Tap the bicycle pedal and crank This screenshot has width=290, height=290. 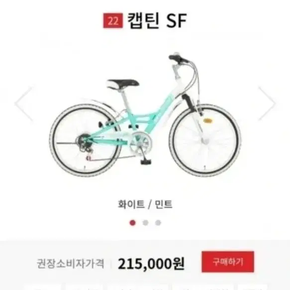[x=142, y=152]
